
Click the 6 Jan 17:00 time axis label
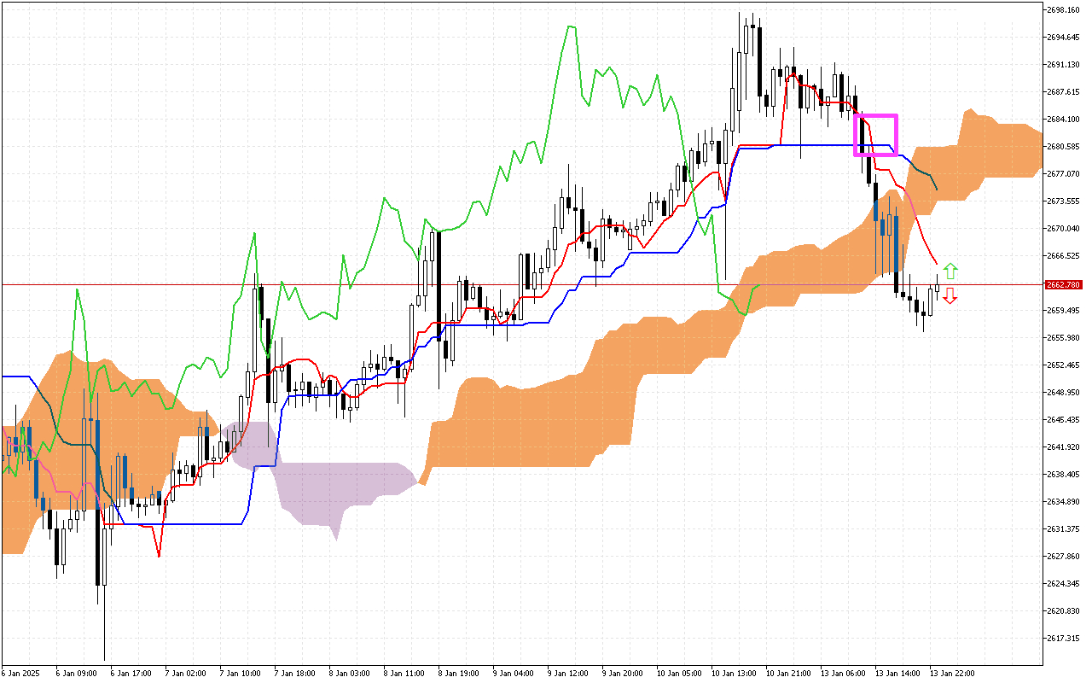[130, 674]
